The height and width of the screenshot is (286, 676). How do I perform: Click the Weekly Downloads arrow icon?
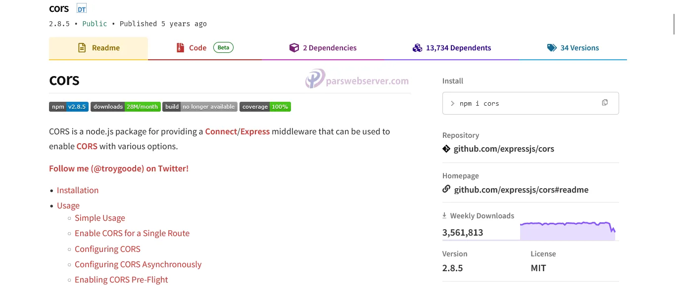tap(444, 215)
